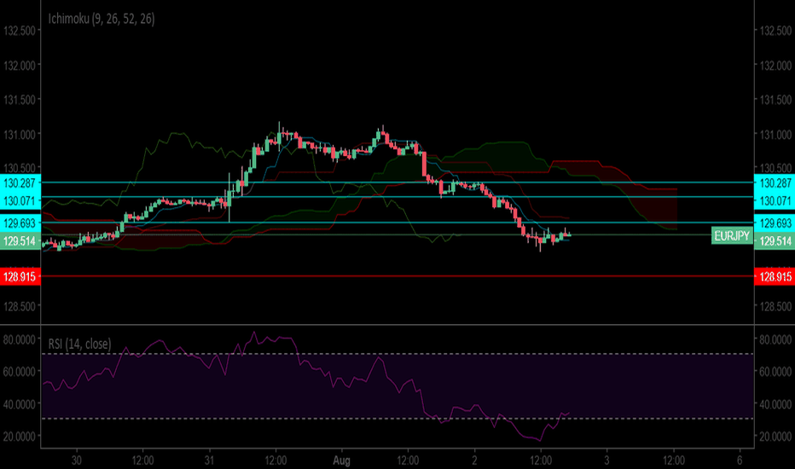Click the cyan 130.287 label on right axis
Viewport: 795px width, 469px height.
775,182
